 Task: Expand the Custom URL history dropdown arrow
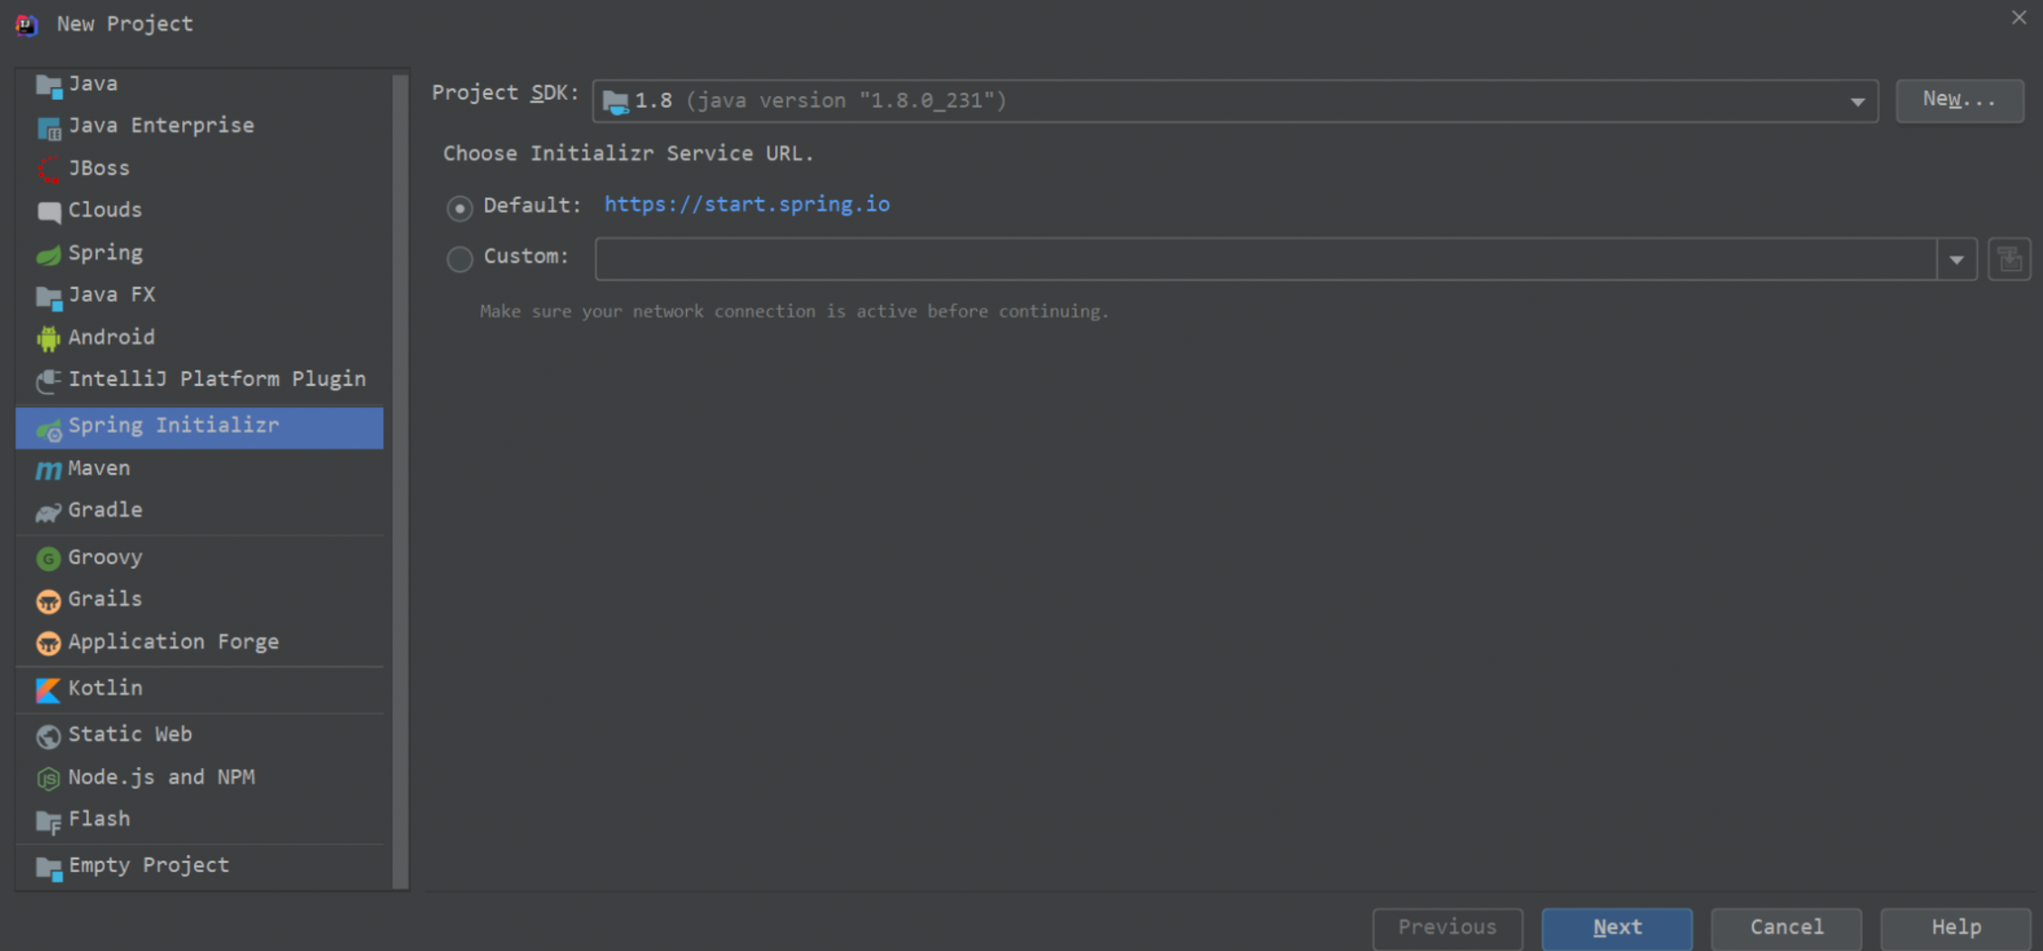pyautogui.click(x=1957, y=260)
